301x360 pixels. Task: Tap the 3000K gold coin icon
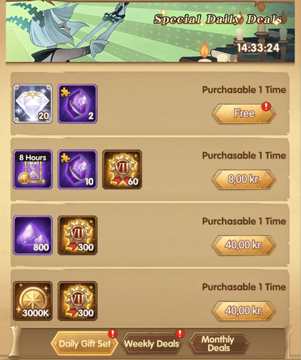(33, 301)
